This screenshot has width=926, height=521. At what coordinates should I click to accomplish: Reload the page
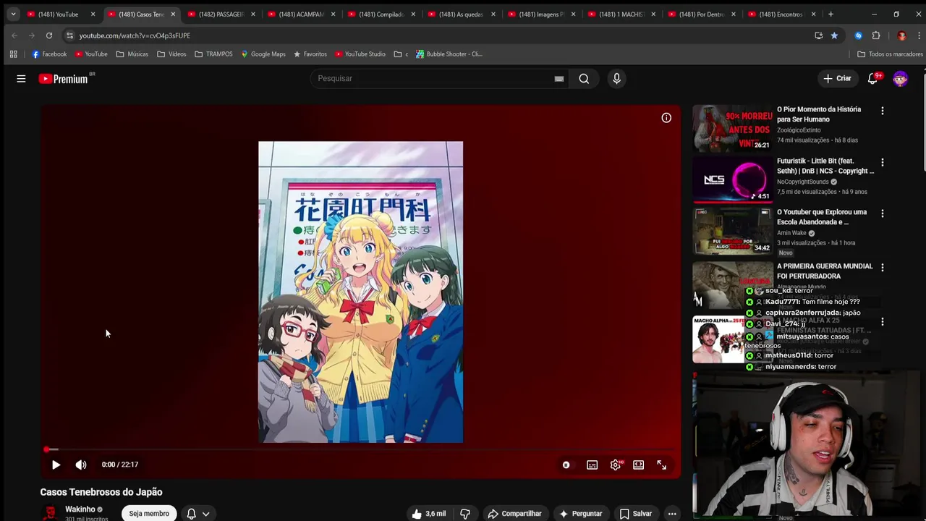49,35
